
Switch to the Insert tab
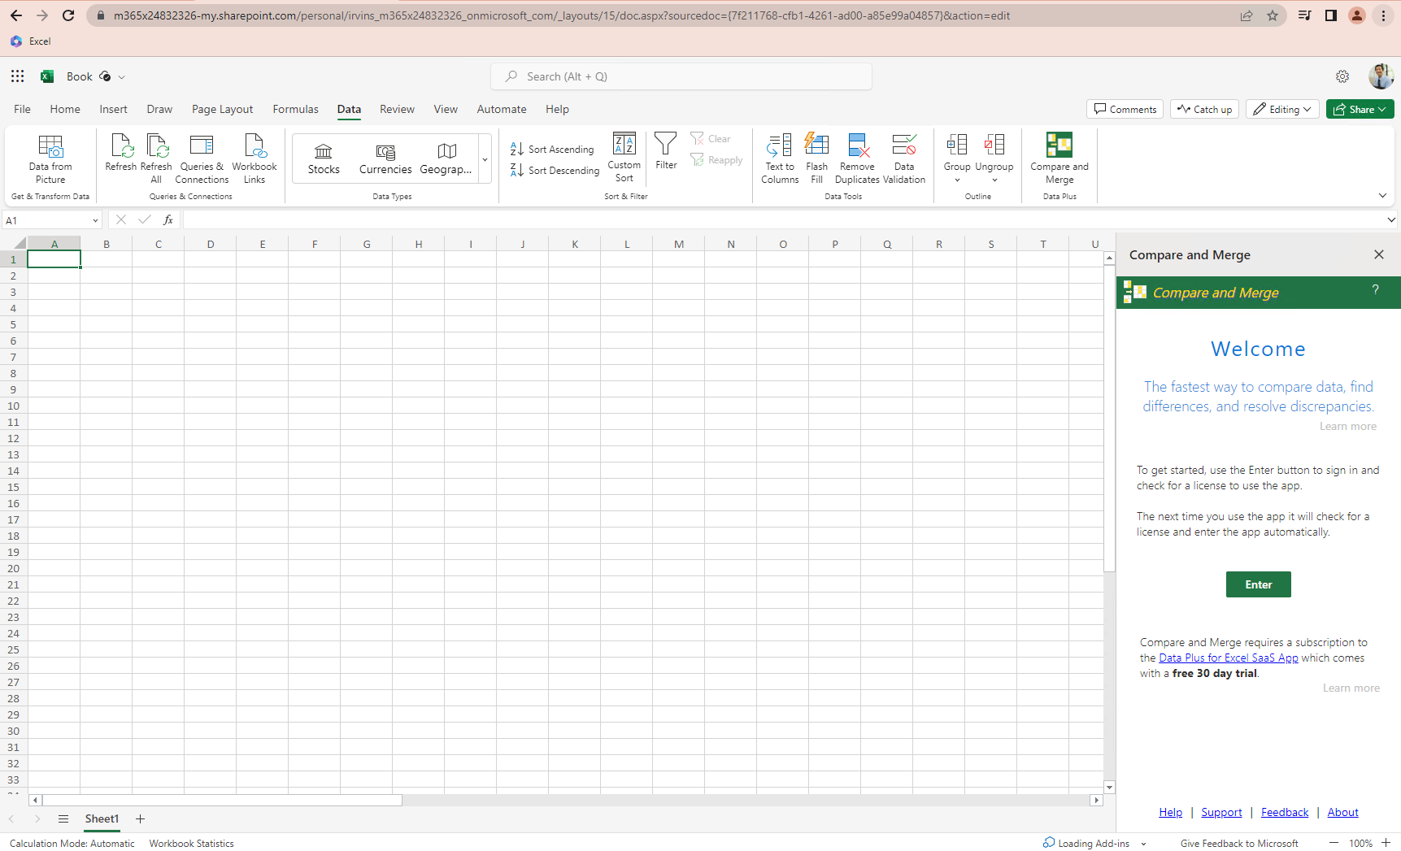pos(113,109)
